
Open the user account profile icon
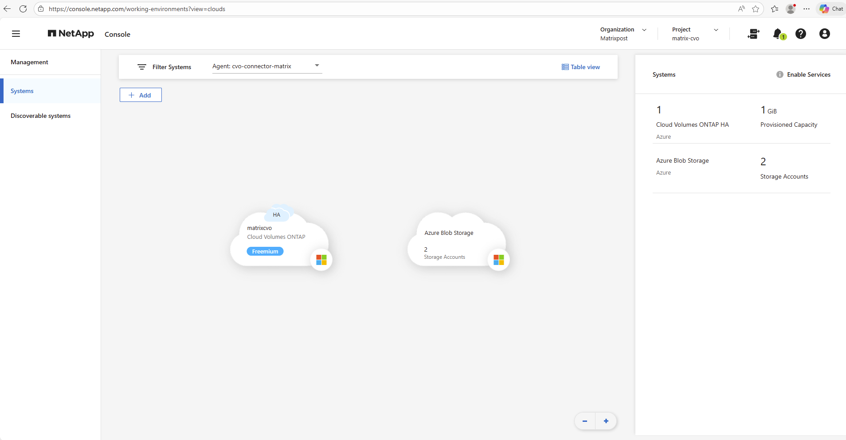click(x=824, y=34)
